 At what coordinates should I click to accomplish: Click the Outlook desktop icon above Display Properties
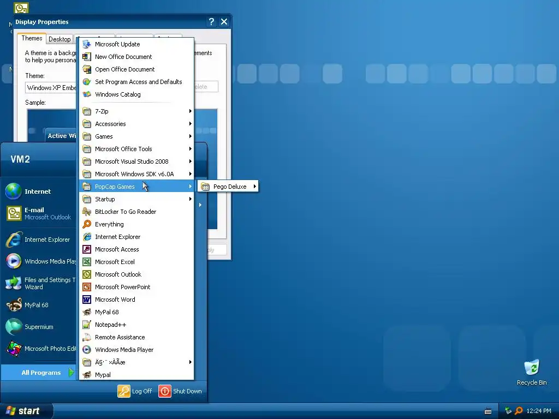[21, 8]
